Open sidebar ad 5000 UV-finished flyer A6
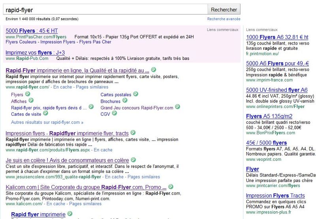Image resolution: width=316 pixels, height=219 pixels. pyautogui.click(x=277, y=90)
